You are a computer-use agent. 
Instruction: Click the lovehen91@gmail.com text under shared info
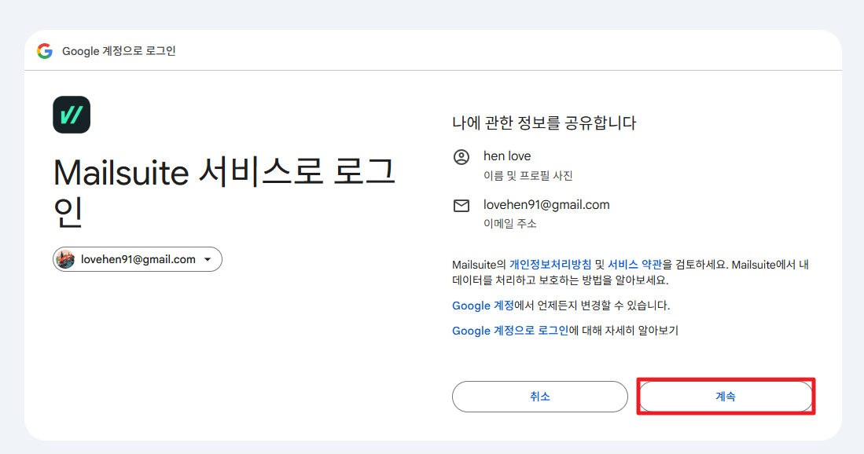(546, 205)
